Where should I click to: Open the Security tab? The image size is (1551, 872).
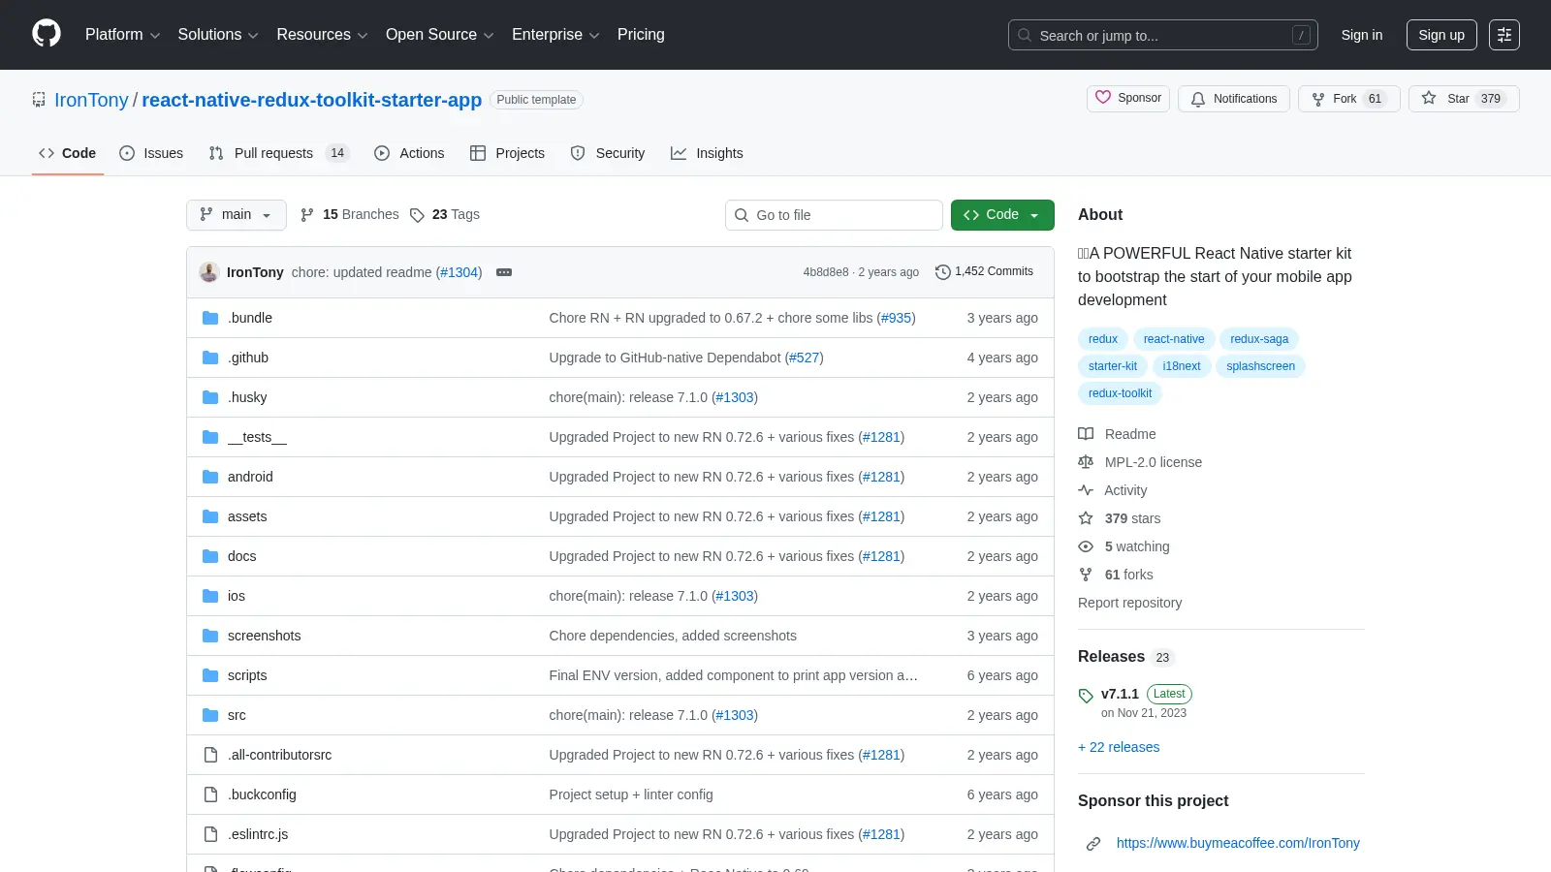608,153
